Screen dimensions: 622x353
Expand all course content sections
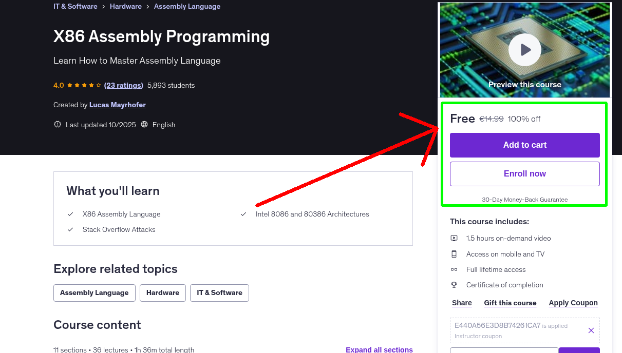point(379,349)
